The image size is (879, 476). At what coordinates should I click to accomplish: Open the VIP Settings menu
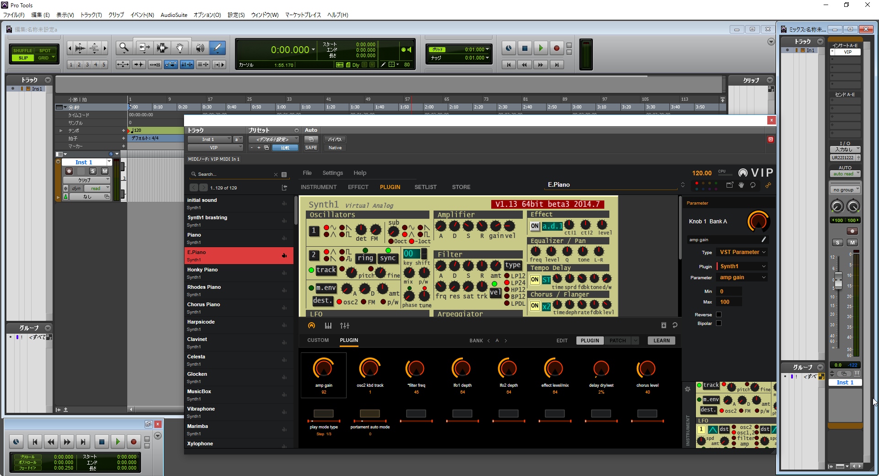[x=332, y=173]
